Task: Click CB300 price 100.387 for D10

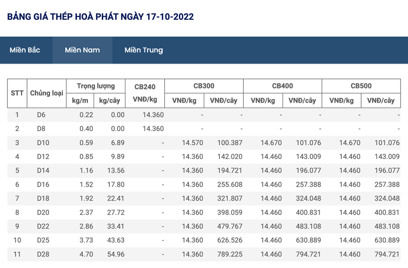Action: pos(230,143)
